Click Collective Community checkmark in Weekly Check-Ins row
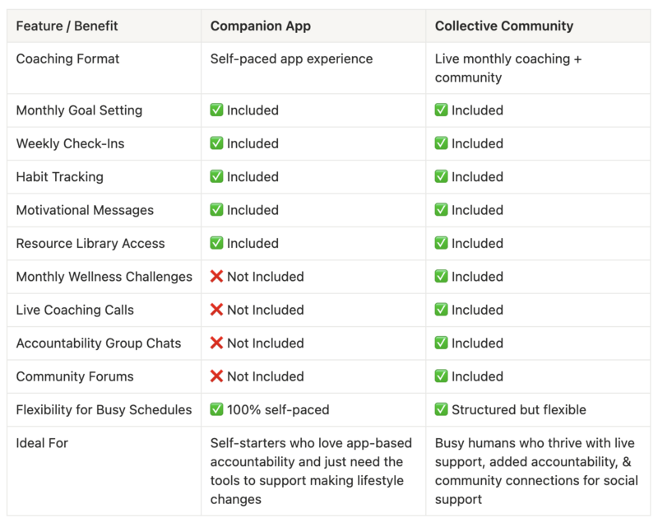Screen dimensions: 658x523 [x=442, y=143]
